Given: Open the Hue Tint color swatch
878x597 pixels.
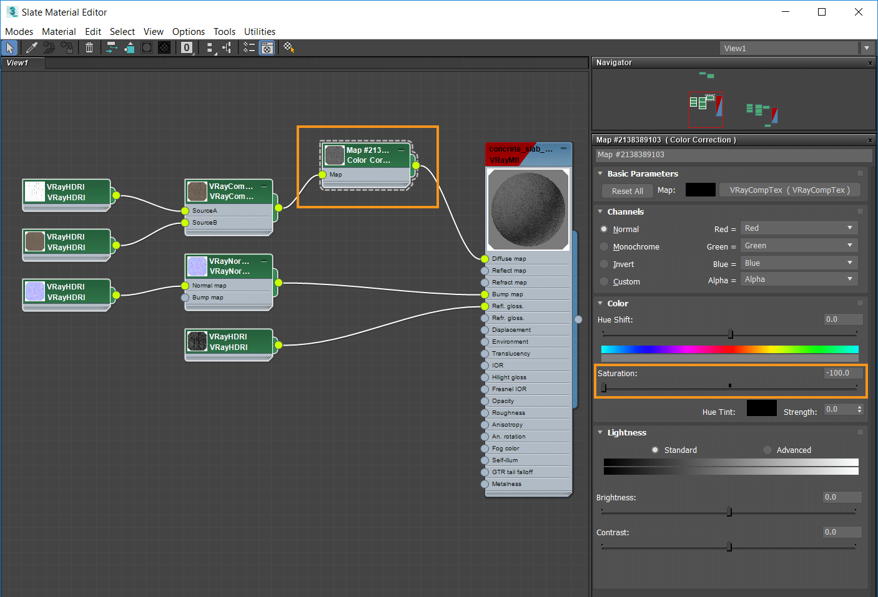Looking at the screenshot, I should pyautogui.click(x=762, y=409).
